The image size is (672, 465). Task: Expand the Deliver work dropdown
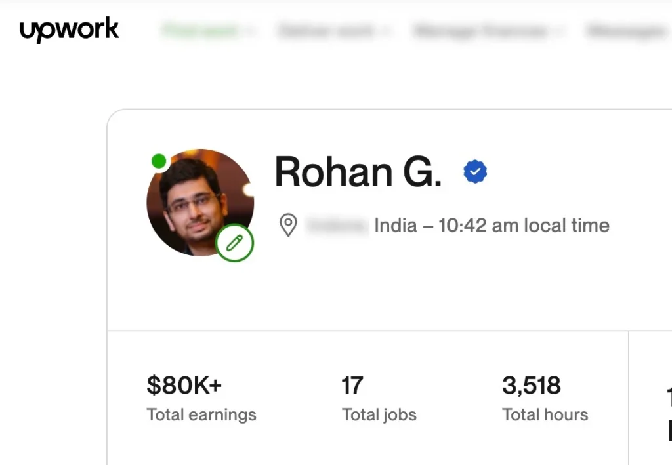pos(335,30)
